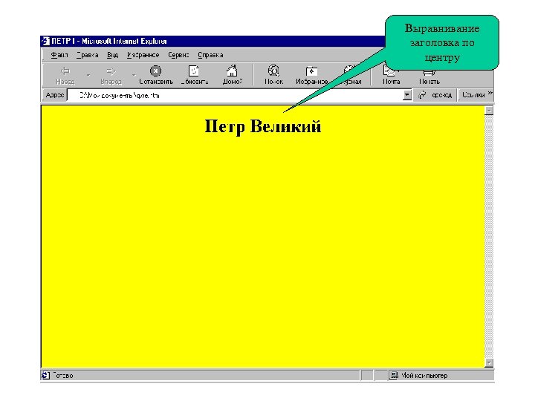Stop page loading with Остановить
This screenshot has height=401, width=535.
tap(156, 75)
